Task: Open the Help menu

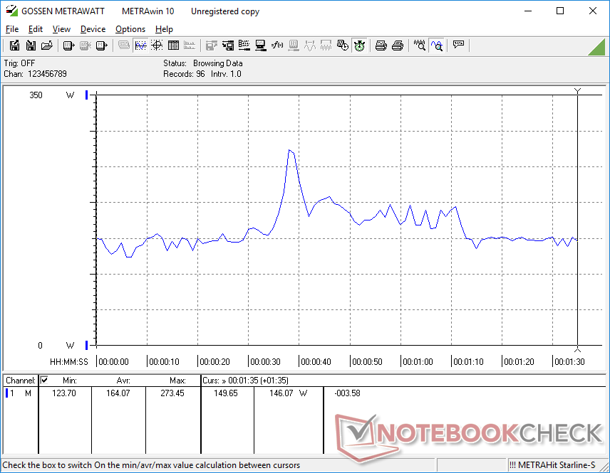Action: coord(164,29)
